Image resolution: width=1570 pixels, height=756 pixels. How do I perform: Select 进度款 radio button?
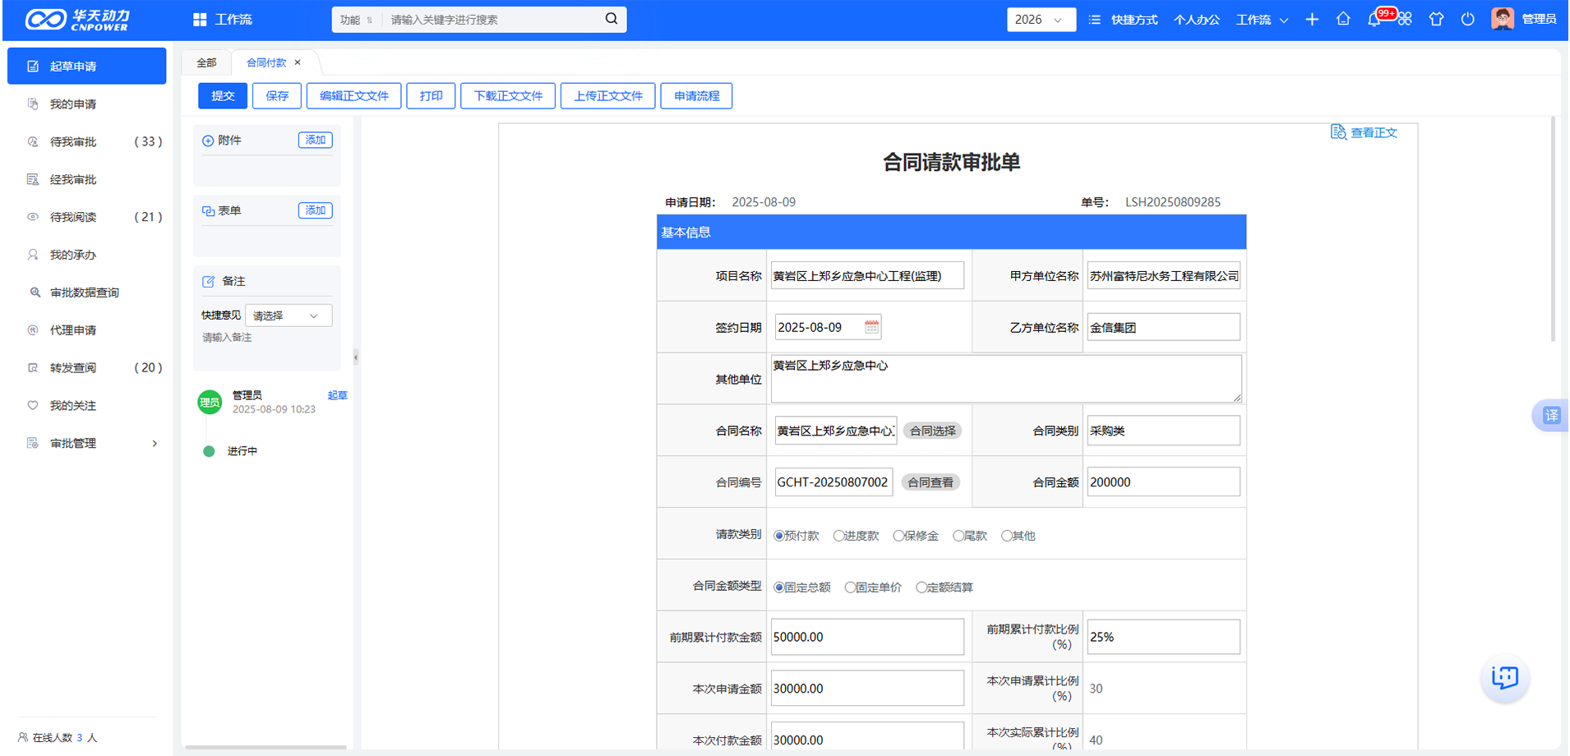coord(838,536)
